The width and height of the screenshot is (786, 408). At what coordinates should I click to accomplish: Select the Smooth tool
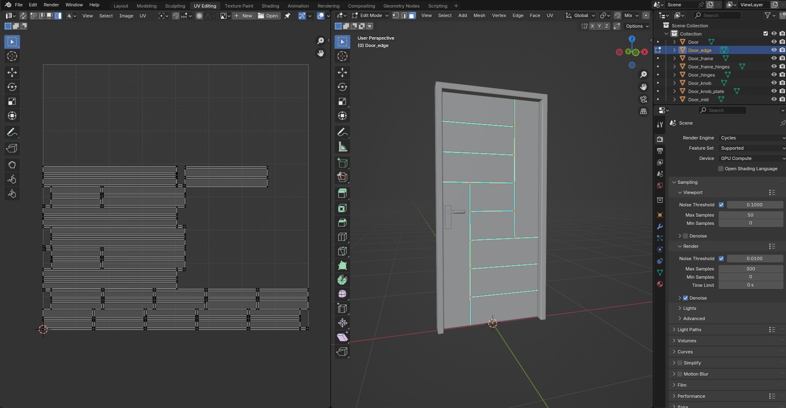342,294
